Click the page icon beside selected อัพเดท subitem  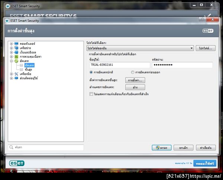point(21,65)
